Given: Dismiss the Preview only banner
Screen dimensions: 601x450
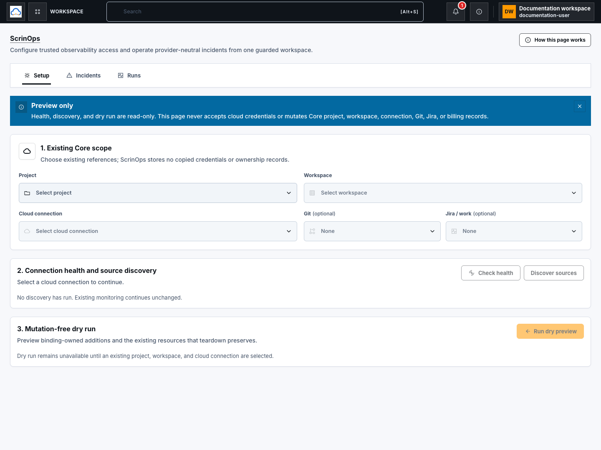Looking at the screenshot, I should [580, 106].
